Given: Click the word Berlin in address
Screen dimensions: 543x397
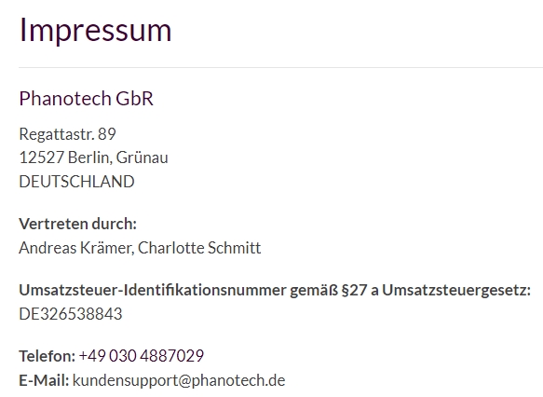Looking at the screenshot, I should click(x=90, y=157).
